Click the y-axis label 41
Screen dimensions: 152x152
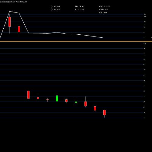144,86
